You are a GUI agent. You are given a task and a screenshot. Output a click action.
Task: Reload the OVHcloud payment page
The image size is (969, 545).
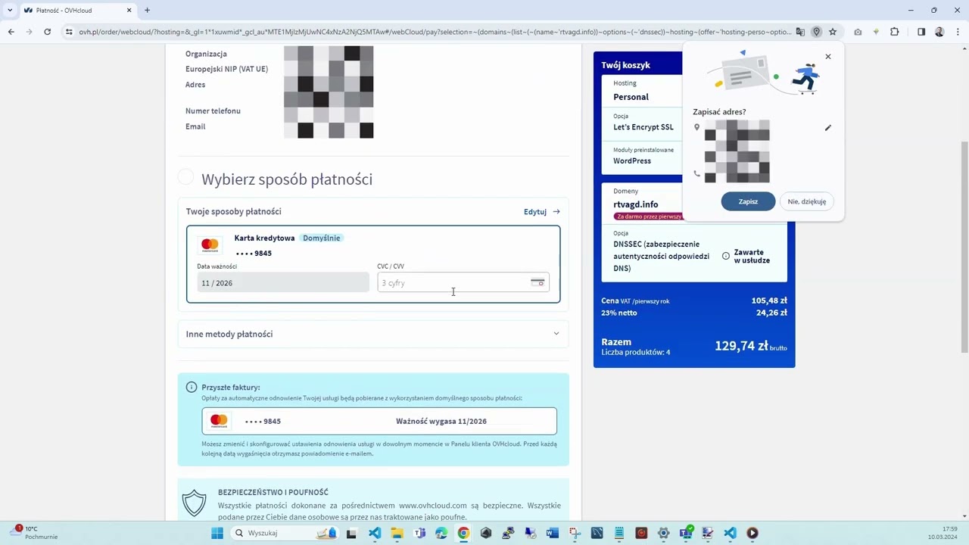click(x=47, y=32)
